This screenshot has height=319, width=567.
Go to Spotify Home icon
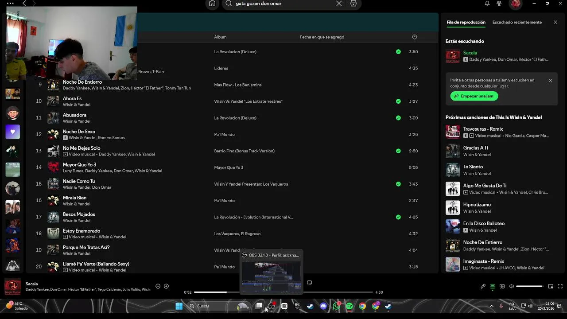pyautogui.click(x=212, y=4)
